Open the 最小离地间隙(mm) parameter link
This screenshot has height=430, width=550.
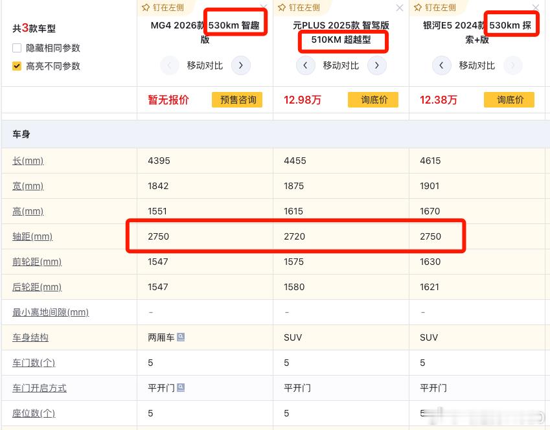pos(51,313)
